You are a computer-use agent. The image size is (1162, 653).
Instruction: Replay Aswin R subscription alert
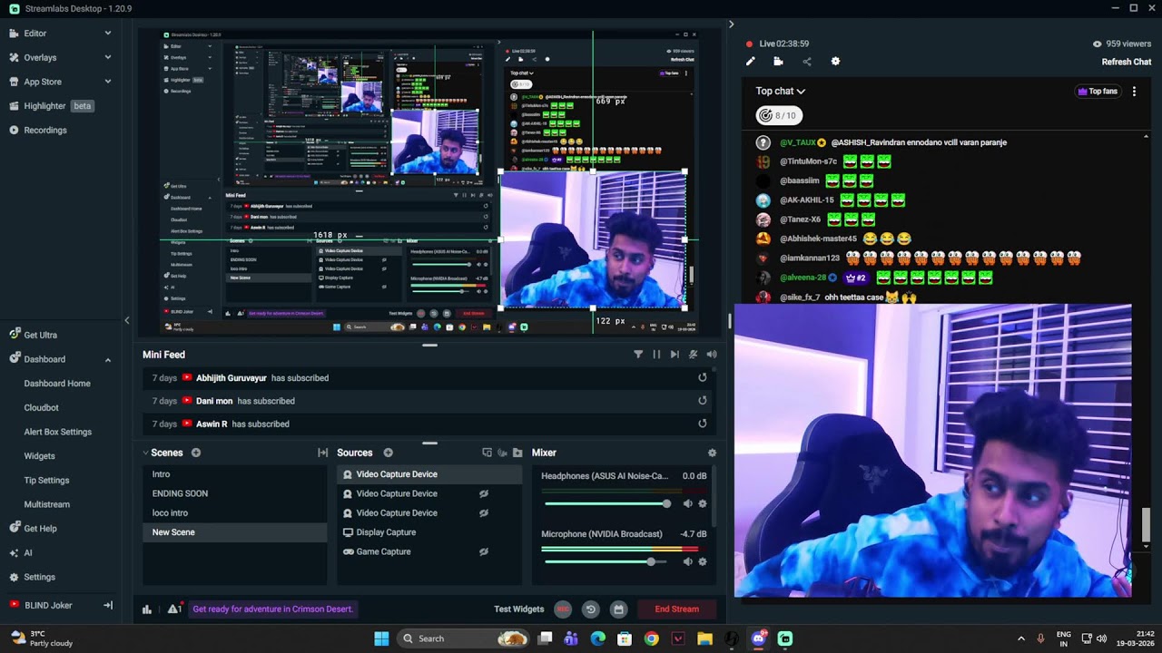tap(702, 424)
